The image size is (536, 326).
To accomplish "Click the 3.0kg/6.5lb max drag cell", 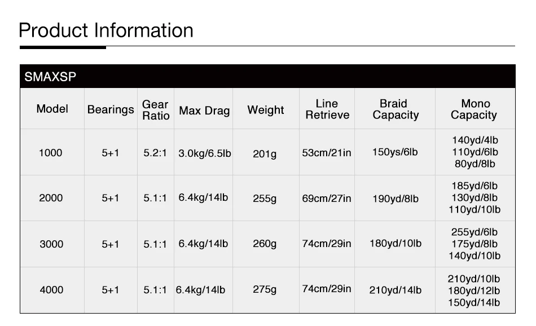I will 203,152.
